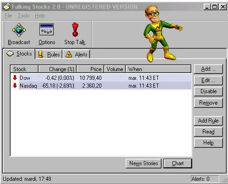This screenshot has width=228, height=184.
Task: Click the Add... button
Action: click(x=208, y=69)
